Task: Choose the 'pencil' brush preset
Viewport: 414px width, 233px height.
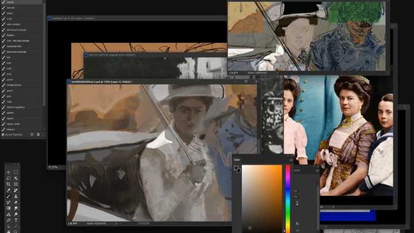Action: click(x=22, y=91)
